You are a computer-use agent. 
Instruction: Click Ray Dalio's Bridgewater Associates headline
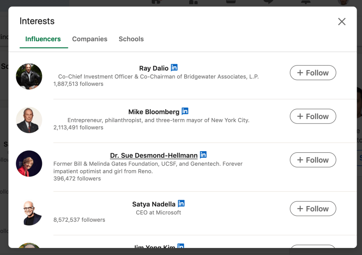tap(158, 77)
